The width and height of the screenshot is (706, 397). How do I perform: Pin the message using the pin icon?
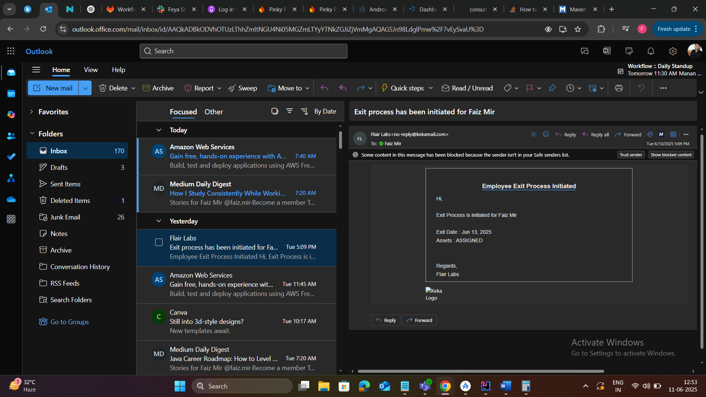(552, 88)
